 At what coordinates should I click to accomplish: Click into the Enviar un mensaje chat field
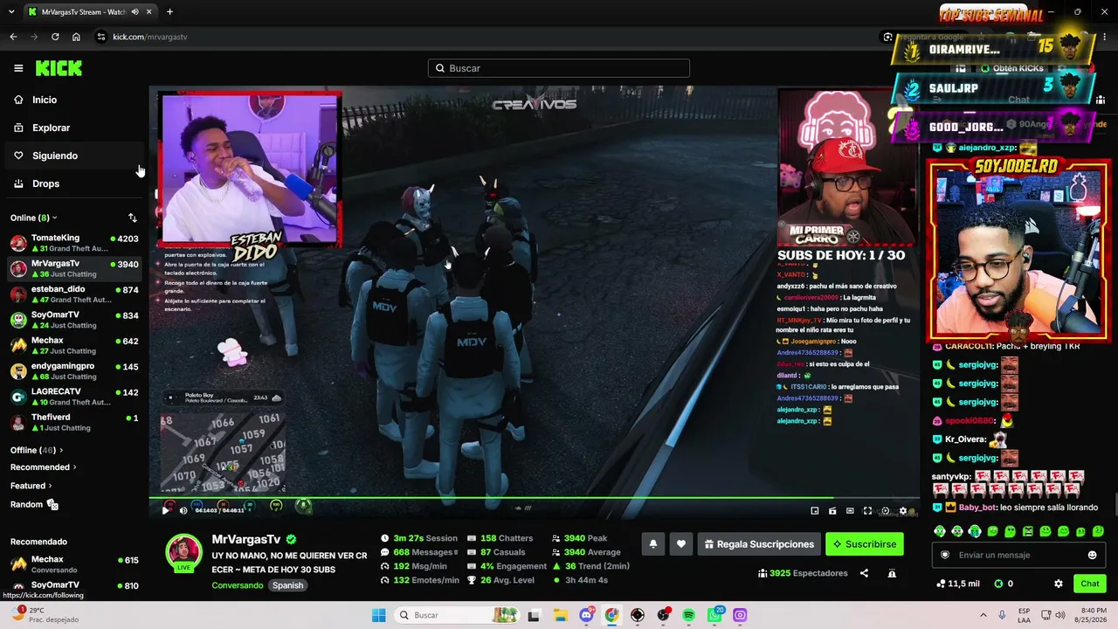(x=1018, y=555)
